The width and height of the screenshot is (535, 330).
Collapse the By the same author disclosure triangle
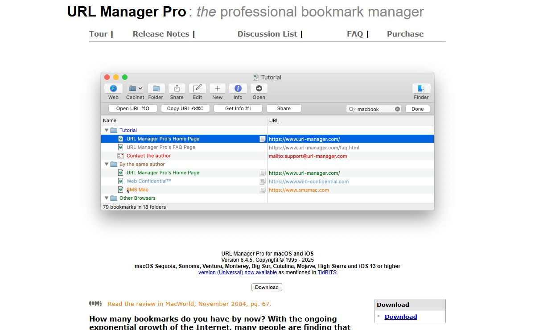[x=107, y=164]
